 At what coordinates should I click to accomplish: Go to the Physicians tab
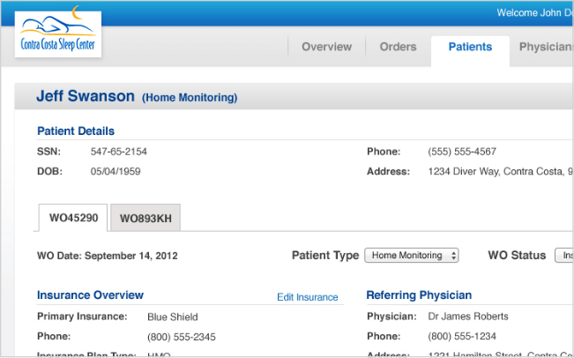(x=546, y=48)
